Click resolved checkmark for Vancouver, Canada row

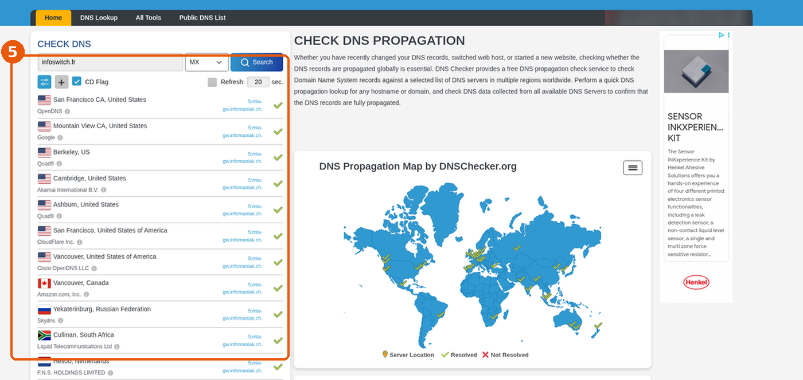[x=278, y=288]
